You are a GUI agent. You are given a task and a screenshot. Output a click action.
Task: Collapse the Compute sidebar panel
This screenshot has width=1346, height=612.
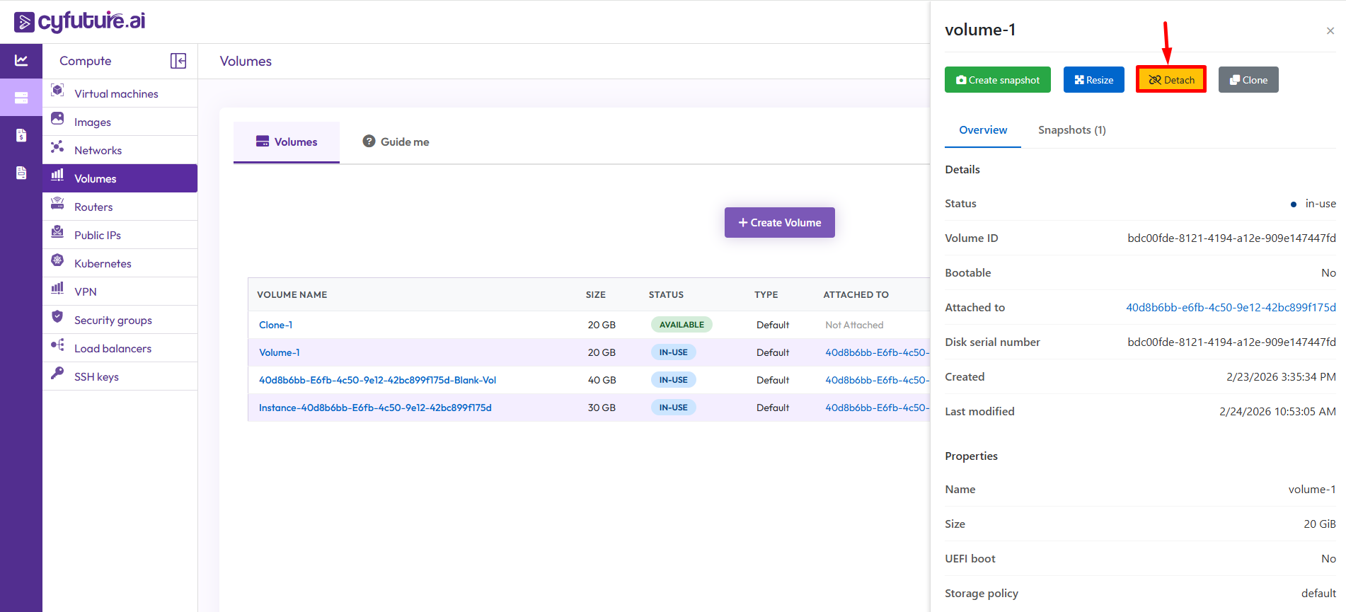click(x=178, y=61)
